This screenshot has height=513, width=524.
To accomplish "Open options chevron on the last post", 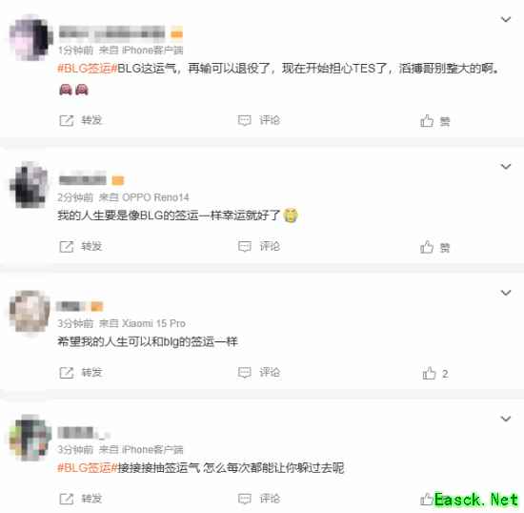I will (506, 419).
